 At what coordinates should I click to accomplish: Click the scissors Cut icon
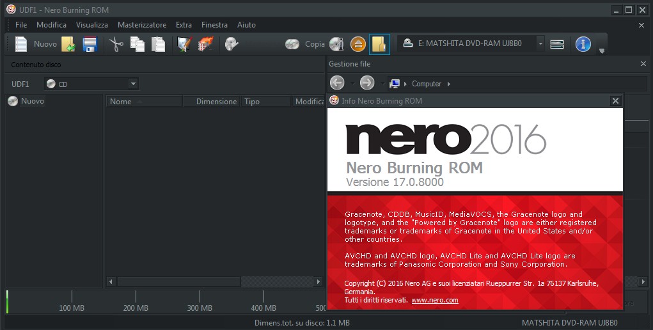click(116, 43)
